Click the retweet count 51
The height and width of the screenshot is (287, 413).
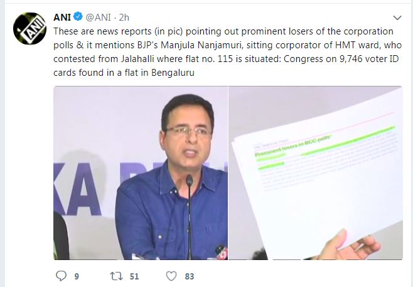[x=133, y=276]
